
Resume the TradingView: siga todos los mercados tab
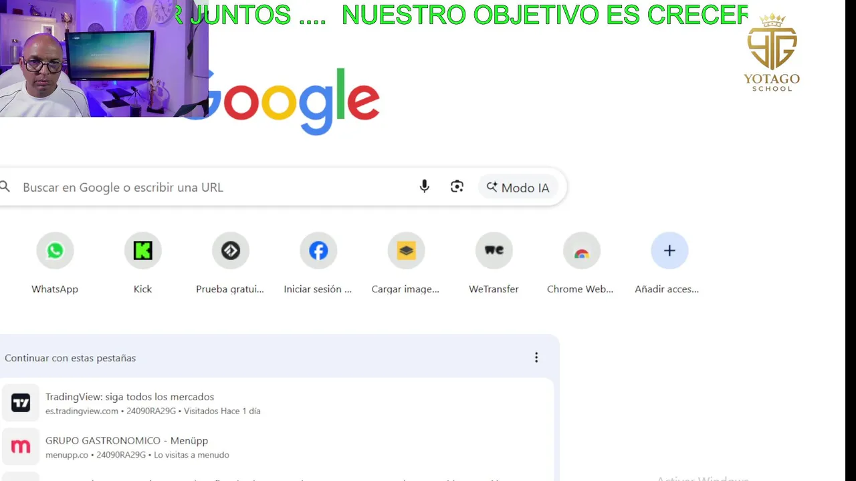[x=277, y=403]
